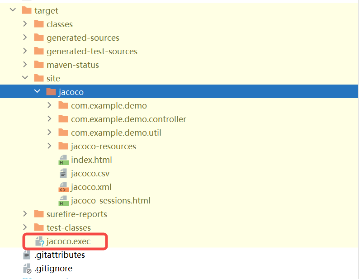The image size is (359, 279).
Task: Collapse the site folder
Action: 25,78
